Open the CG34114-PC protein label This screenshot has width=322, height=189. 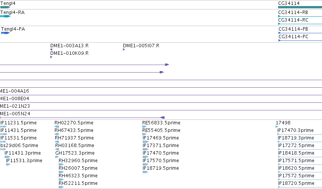coord(293,37)
